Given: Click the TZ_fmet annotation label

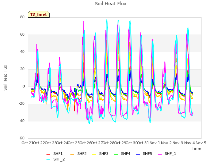Looking at the screenshot, I should [39, 15].
